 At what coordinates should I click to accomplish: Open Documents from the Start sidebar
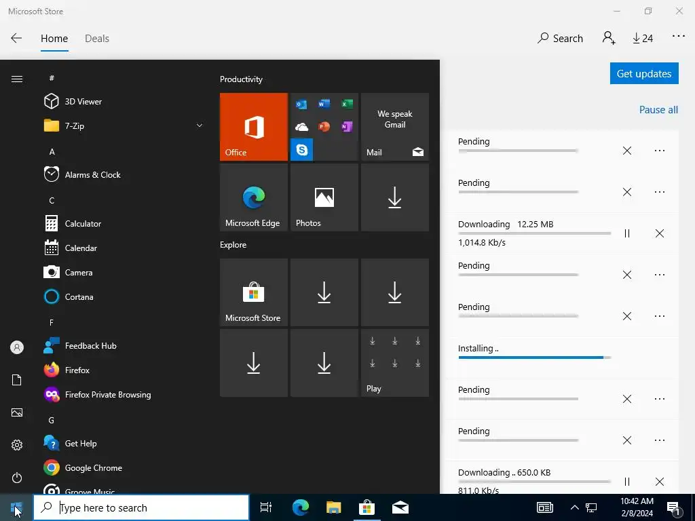point(17,380)
